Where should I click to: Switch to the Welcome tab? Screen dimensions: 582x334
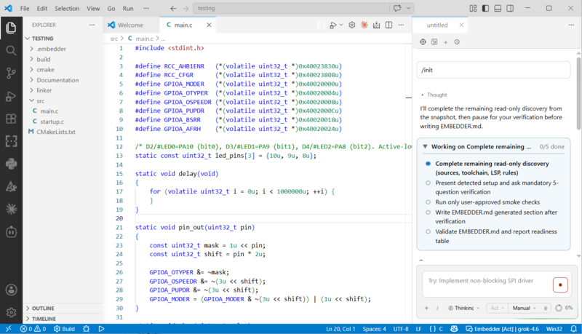130,25
